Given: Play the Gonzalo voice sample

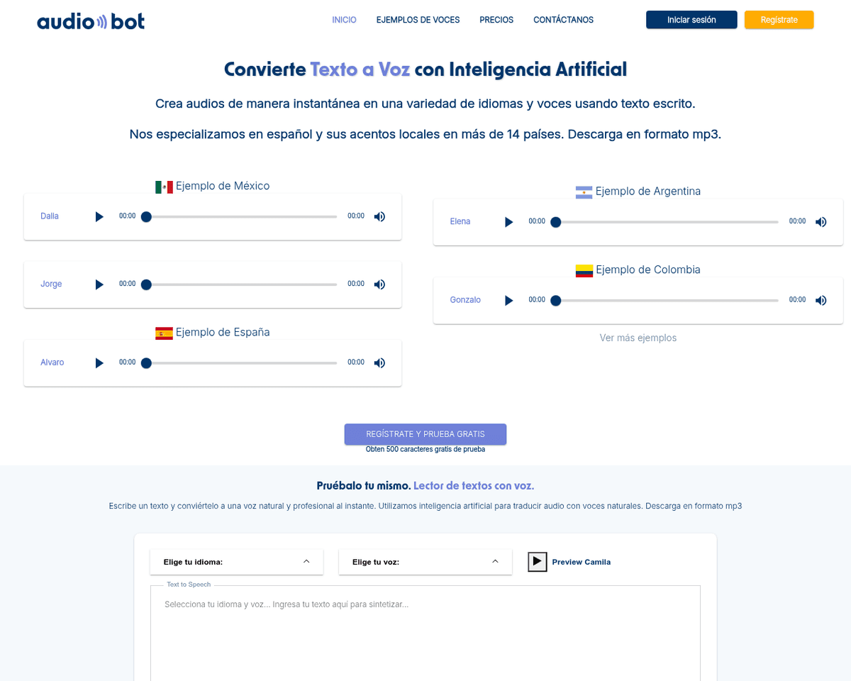Looking at the screenshot, I should coord(508,300).
